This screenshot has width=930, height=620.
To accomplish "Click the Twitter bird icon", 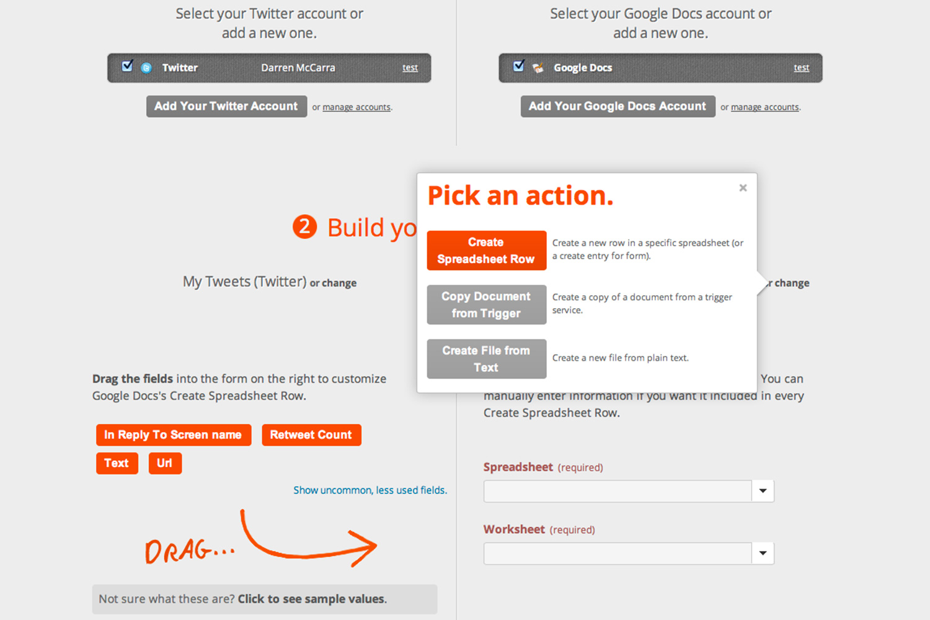I will 146,68.
